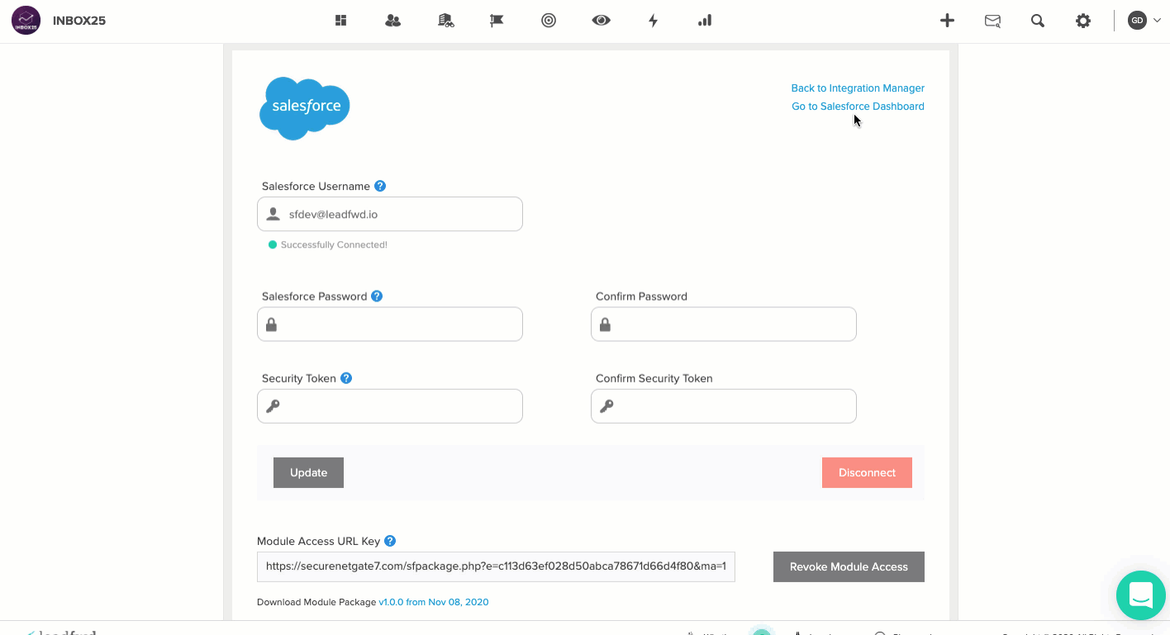Screen dimensions: 1170x635
Task: Click help icon next to Module Access URL Key
Action: point(390,541)
